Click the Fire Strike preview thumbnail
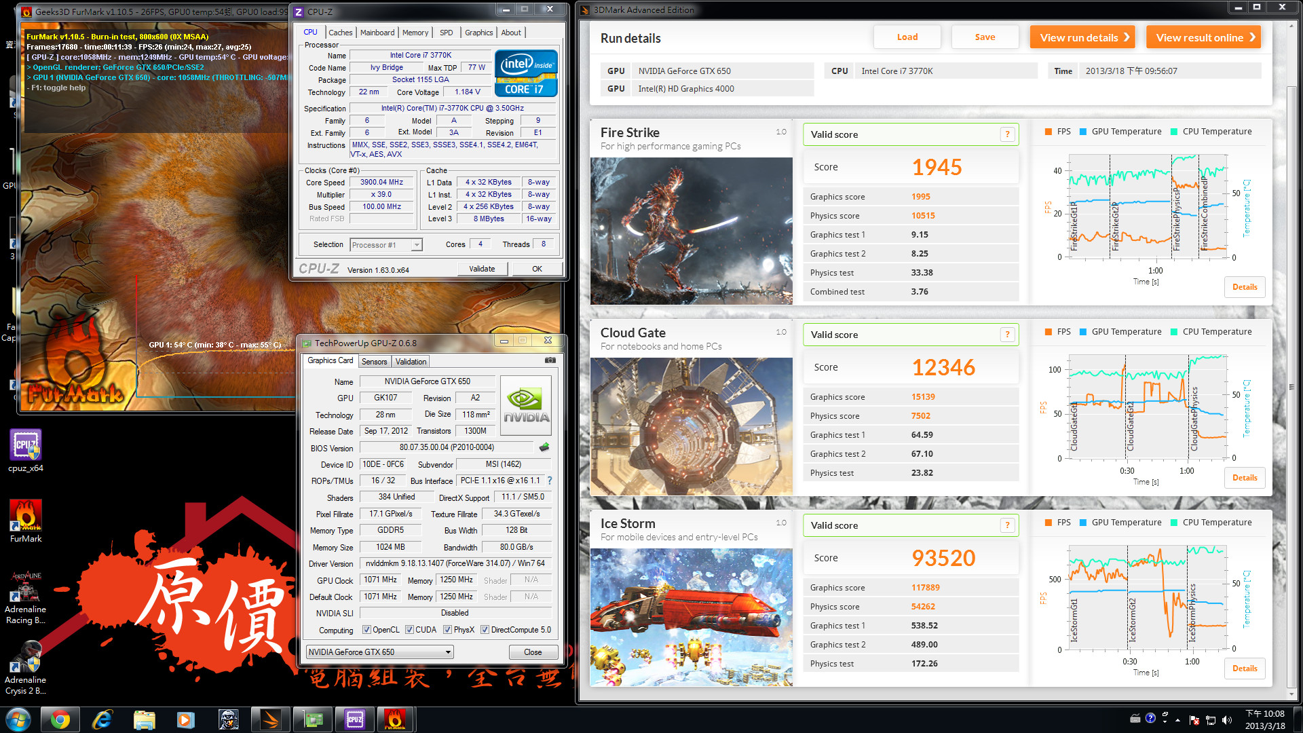This screenshot has height=733, width=1303. click(691, 231)
